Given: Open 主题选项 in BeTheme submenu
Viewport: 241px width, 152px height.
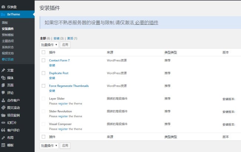Looking at the screenshot, I should coord(8,41).
